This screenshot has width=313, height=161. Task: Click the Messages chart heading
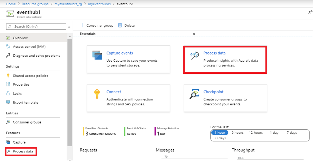click(x=165, y=150)
